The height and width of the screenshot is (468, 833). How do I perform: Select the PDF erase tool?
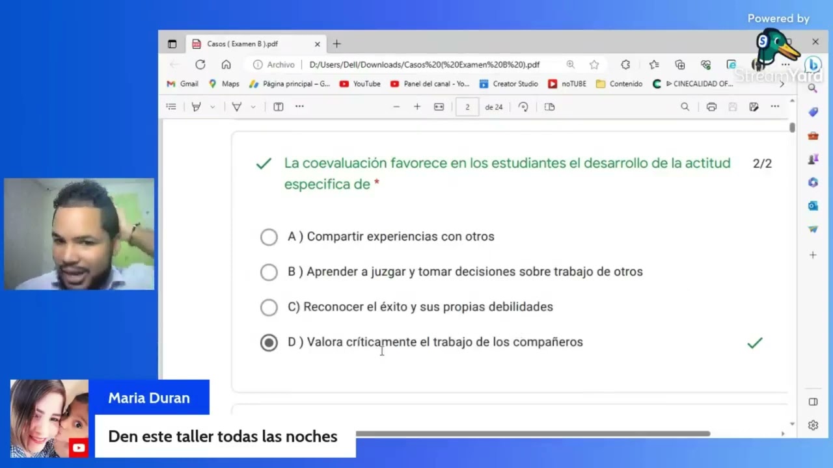tap(237, 107)
